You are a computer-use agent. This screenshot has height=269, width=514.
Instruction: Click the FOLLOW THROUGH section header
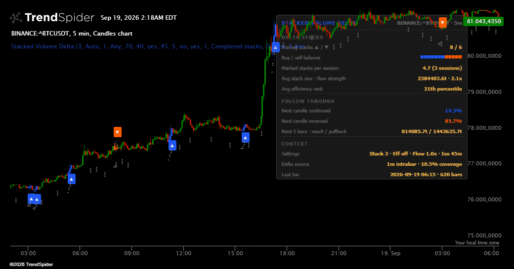pyautogui.click(x=308, y=101)
